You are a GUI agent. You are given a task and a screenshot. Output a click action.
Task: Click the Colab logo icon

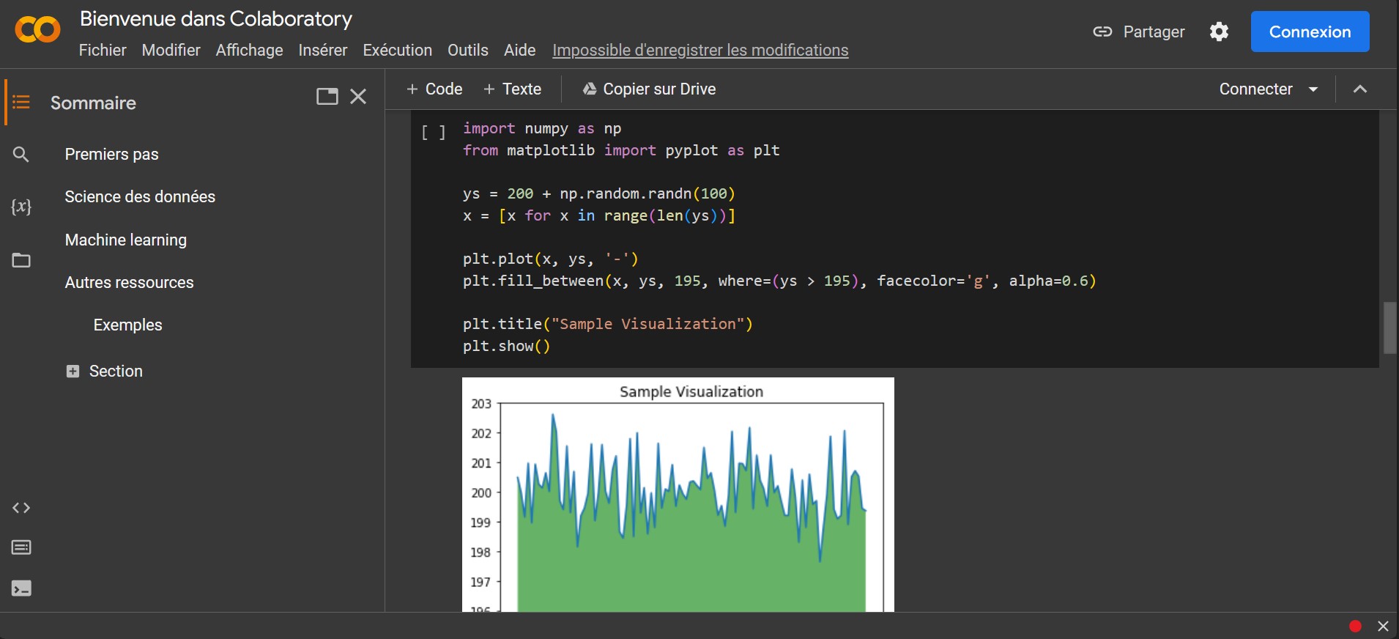[x=37, y=30]
